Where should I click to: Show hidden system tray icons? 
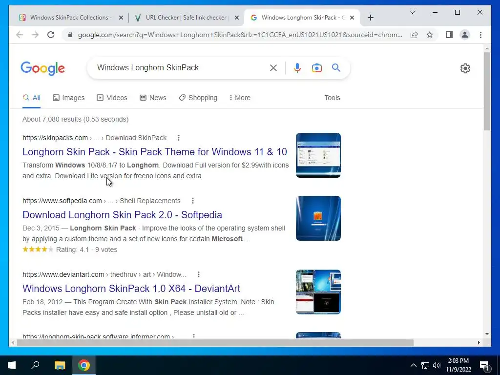click(x=413, y=365)
